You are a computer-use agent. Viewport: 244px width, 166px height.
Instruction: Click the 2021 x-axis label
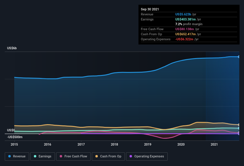[214, 144]
